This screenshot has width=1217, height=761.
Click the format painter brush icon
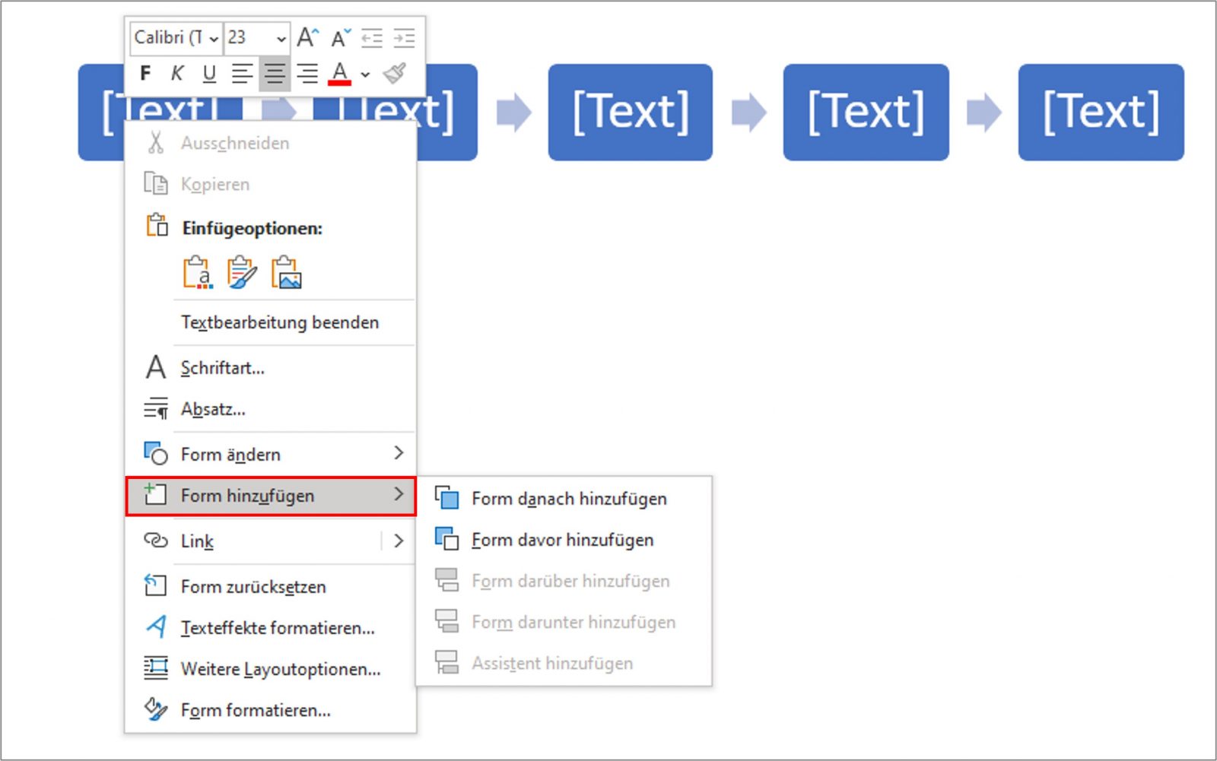395,74
